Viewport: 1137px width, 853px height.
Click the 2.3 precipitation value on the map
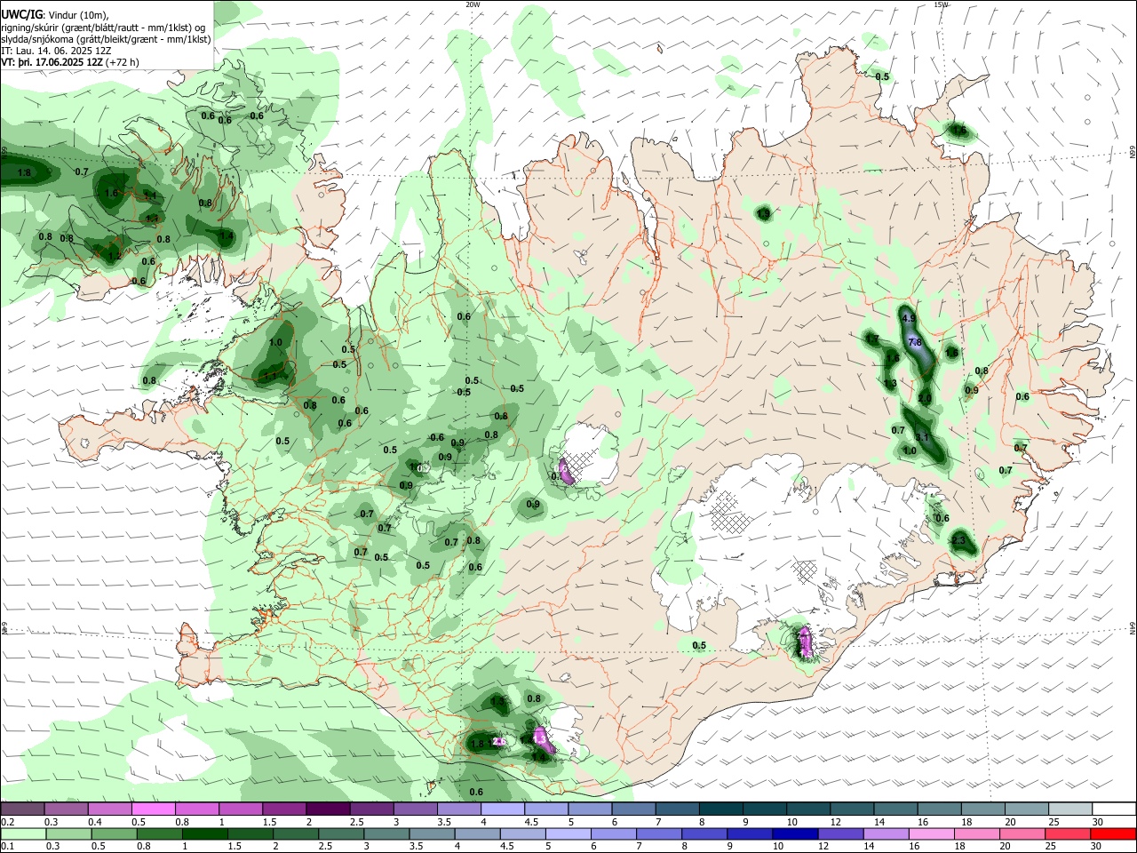click(x=958, y=540)
